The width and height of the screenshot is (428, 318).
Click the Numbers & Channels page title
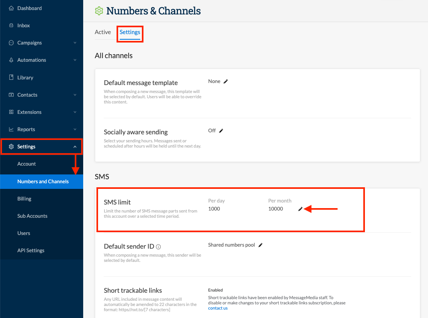click(x=154, y=11)
